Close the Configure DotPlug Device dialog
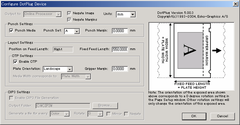This screenshot has height=125, width=240. pos(236,4)
